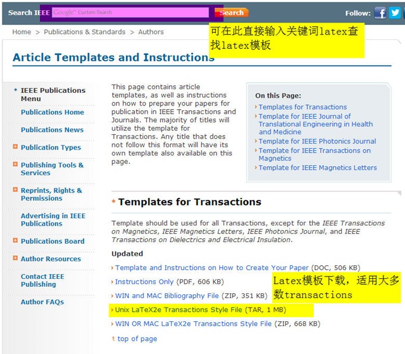Open Publishing Tools & Services item

point(52,169)
